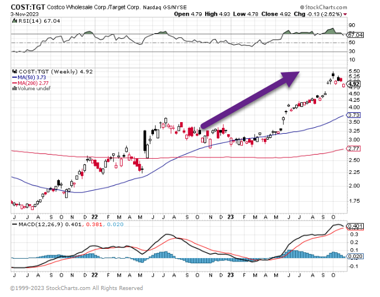Click the boxed 4.92 last price label
Viewport: 380px width, 297px height.
point(354,84)
